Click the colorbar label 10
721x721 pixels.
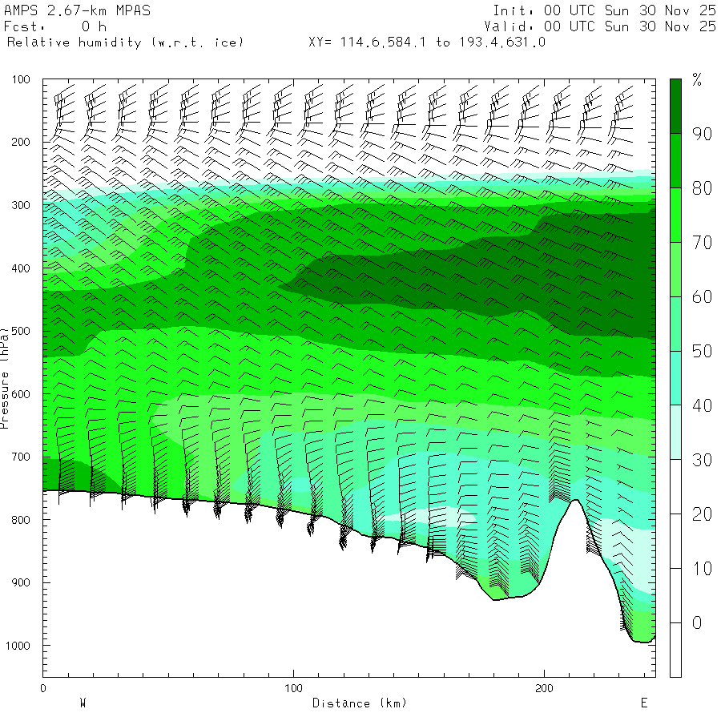pos(702,569)
